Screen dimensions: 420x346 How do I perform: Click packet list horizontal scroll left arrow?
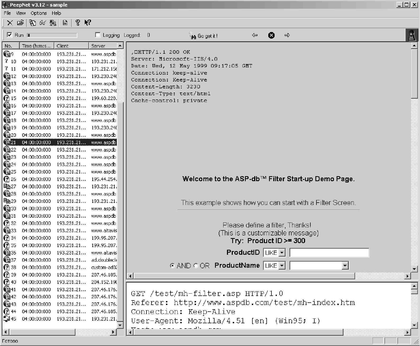[6, 332]
